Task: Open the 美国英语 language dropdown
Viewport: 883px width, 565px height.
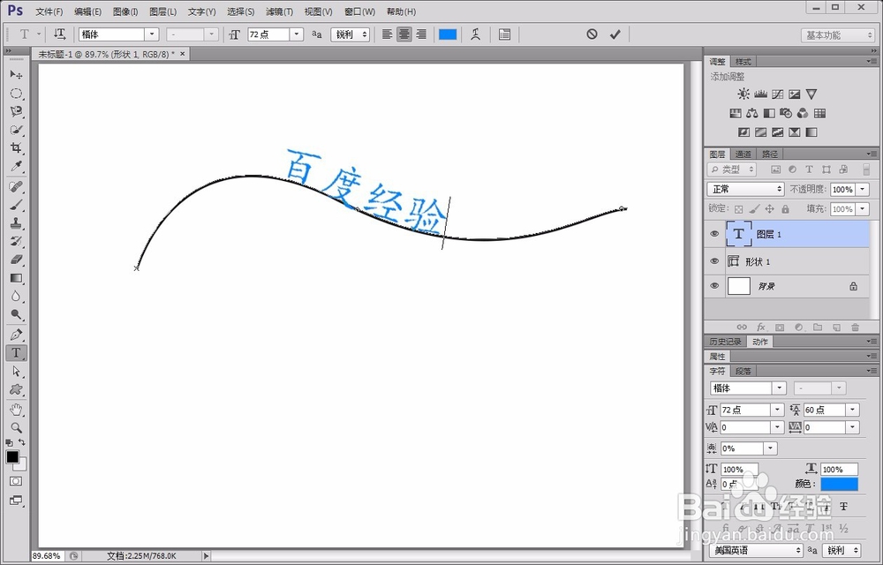Action: (756, 550)
